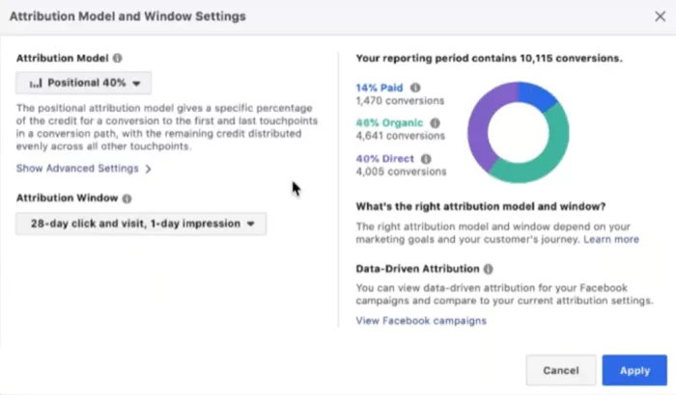The image size is (676, 395).
Task: Click info icon beside 46% Organic
Action: (x=435, y=123)
